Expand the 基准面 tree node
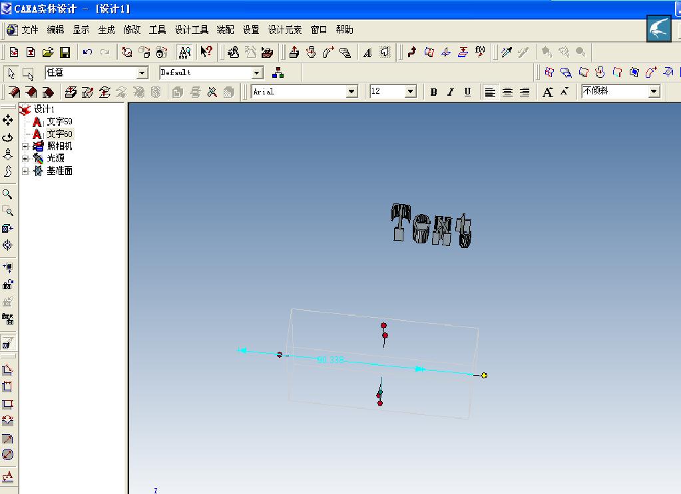Viewport: 681px width, 494px height. click(25, 172)
